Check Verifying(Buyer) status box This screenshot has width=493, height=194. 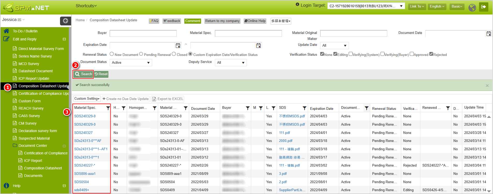[382, 54]
